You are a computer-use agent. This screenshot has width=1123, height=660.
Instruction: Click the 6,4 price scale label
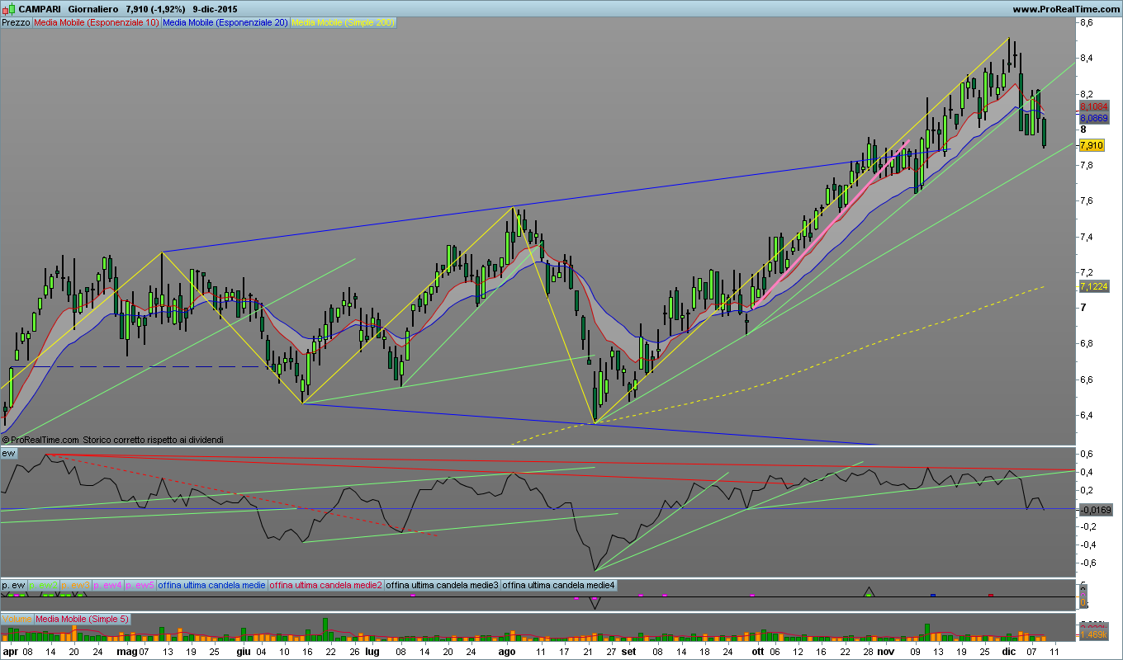tap(1087, 415)
